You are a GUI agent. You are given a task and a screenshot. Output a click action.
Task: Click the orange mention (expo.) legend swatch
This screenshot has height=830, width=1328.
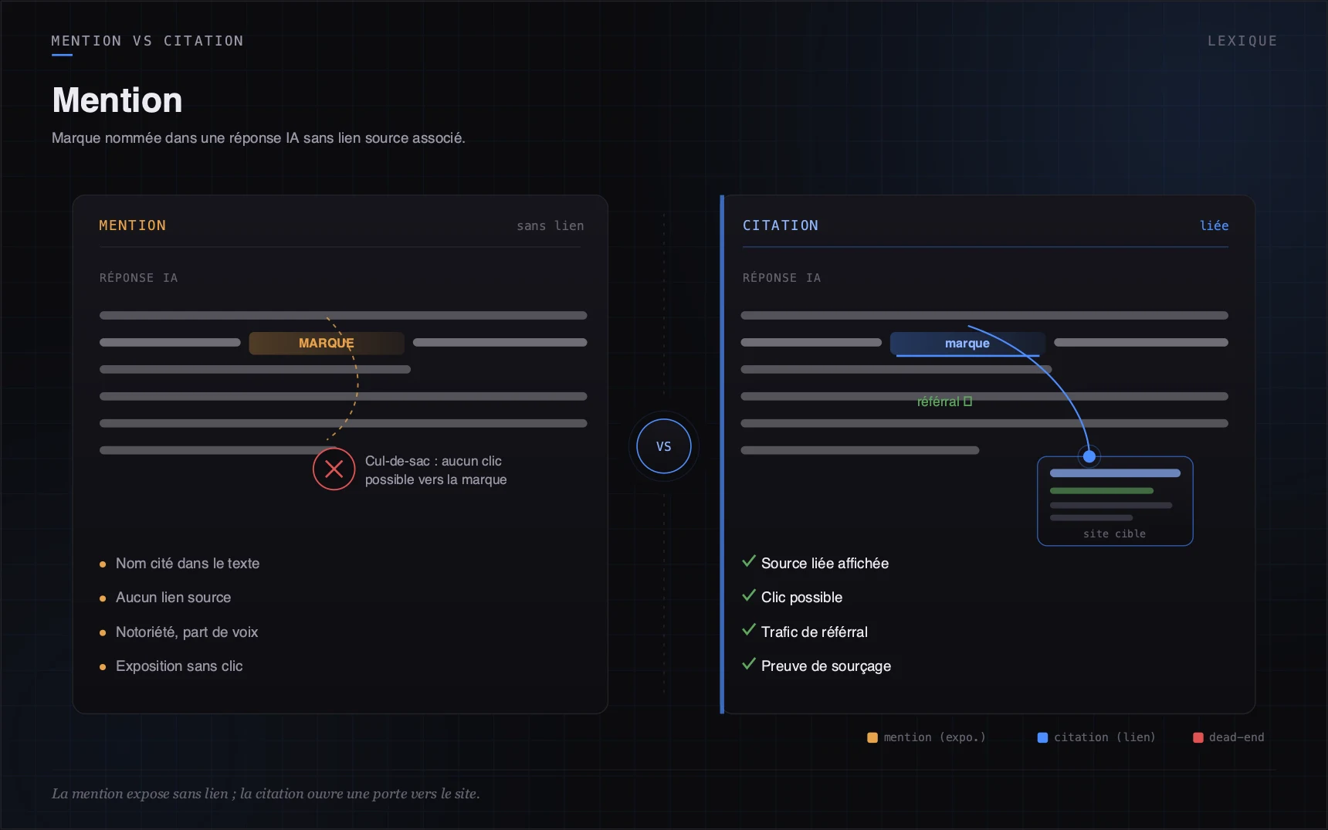coord(872,737)
